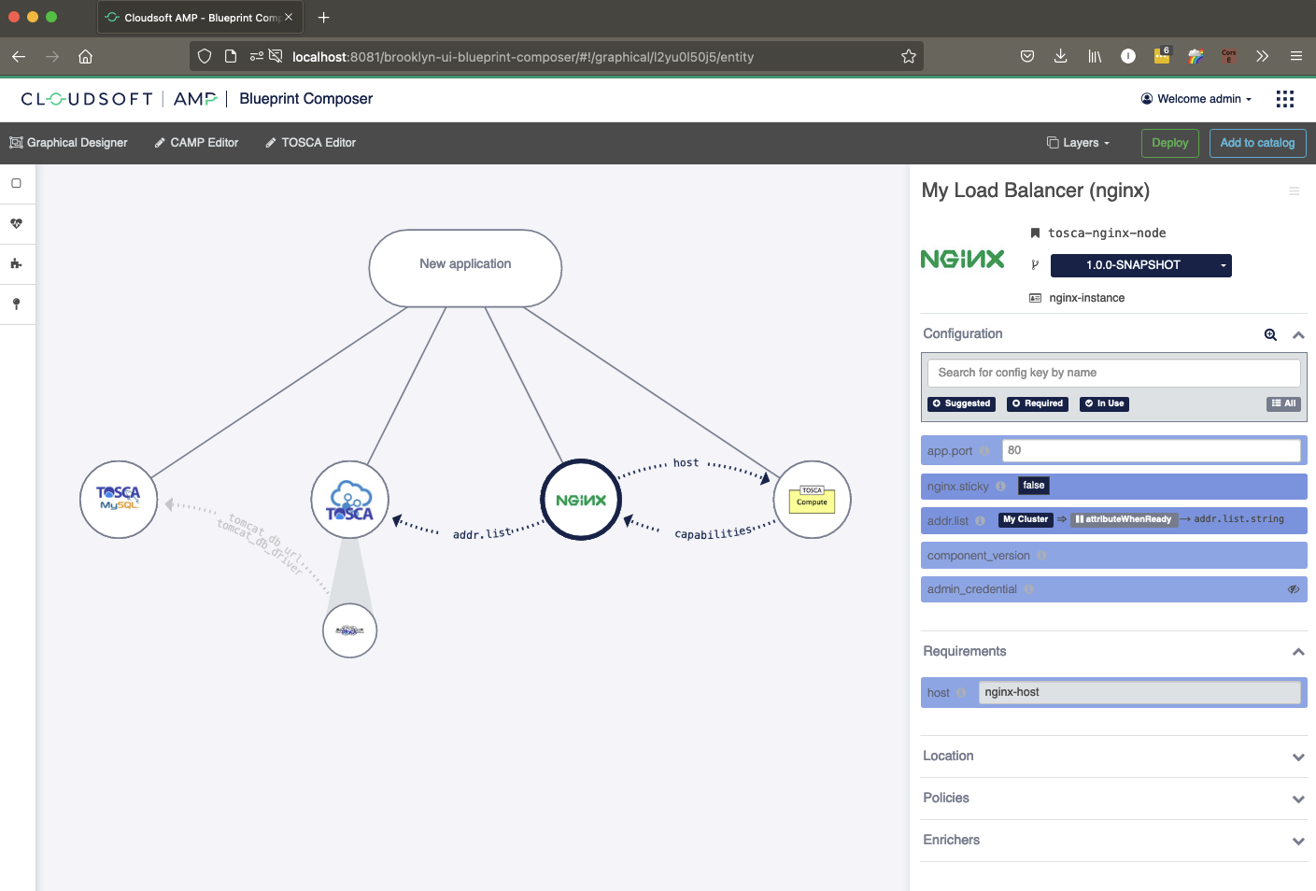This screenshot has height=891, width=1316.
Task: Edit the My Load Balancer (nginx) title
Action: (1036, 191)
